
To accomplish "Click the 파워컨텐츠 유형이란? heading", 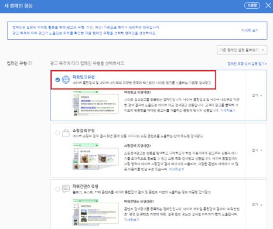I will [139, 201].
